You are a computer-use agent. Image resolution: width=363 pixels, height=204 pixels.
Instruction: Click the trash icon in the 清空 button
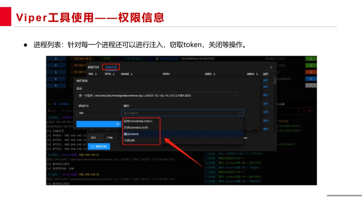pos(305,111)
